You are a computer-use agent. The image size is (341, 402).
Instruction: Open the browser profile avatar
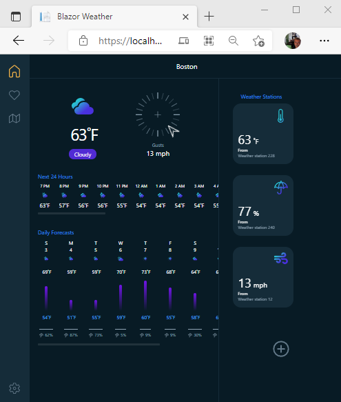(x=293, y=41)
